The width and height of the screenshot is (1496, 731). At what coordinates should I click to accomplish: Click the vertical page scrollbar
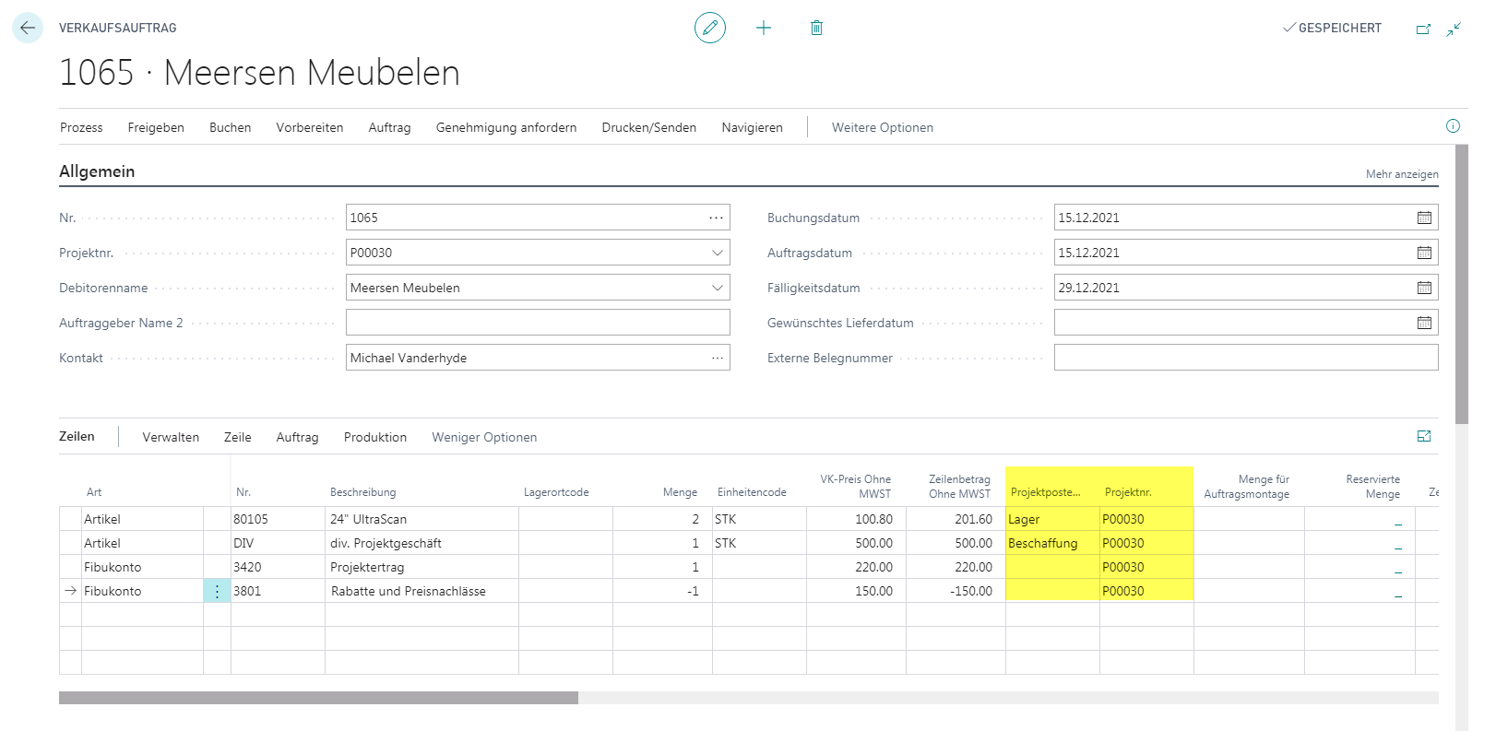pyautogui.click(x=1461, y=284)
